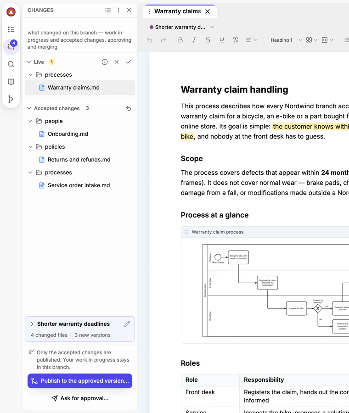Discard Live changes with the X icon
349x413 pixels.
point(117,62)
